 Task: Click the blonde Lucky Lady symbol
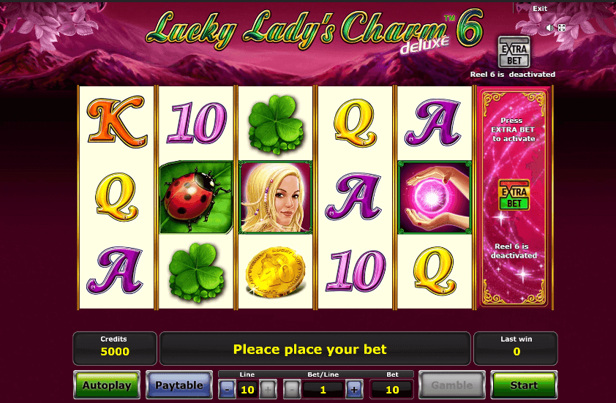pyautogui.click(x=275, y=197)
